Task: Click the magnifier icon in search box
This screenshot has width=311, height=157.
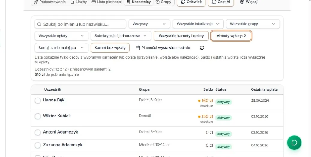Action: [39, 24]
